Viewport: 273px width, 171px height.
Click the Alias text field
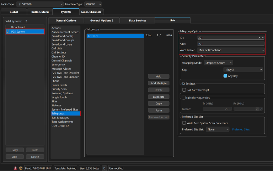point(231,44)
